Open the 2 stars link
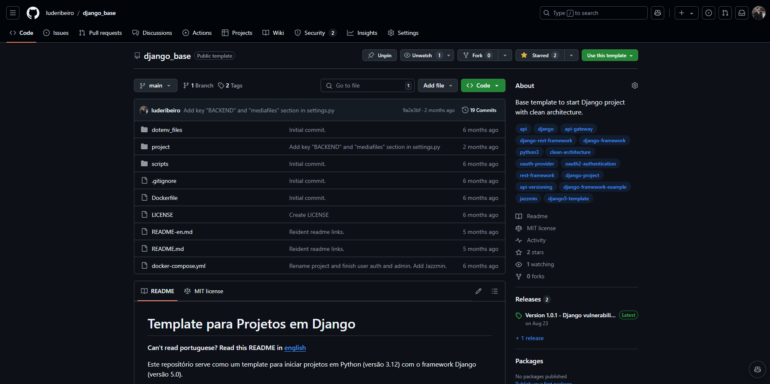The height and width of the screenshot is (384, 770). click(530, 252)
